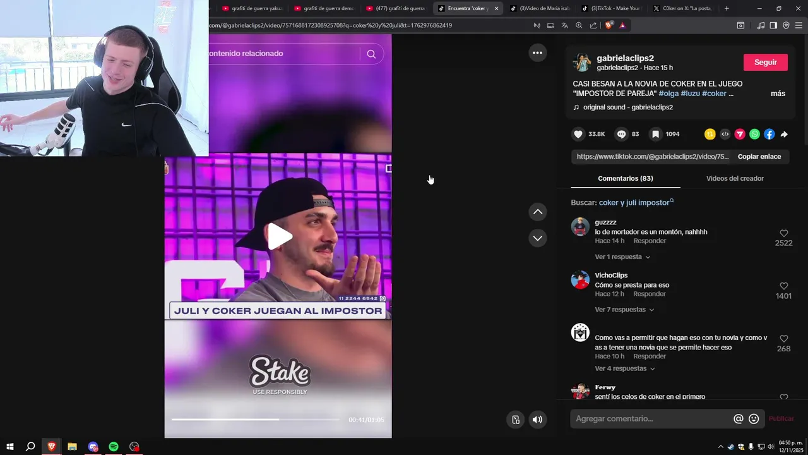
Task: Open 'coker y juli impostor' search link
Action: [x=636, y=203]
